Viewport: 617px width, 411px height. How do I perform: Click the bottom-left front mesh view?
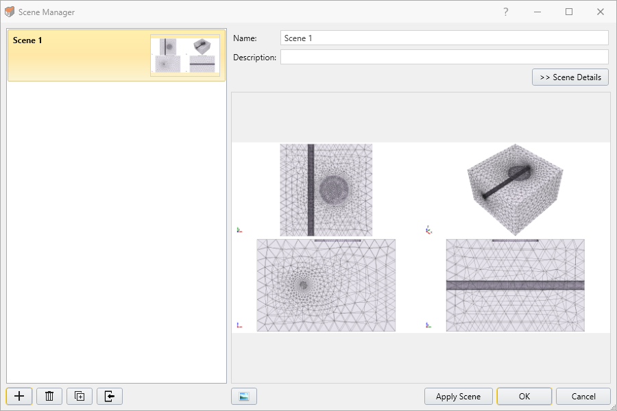[x=326, y=285]
